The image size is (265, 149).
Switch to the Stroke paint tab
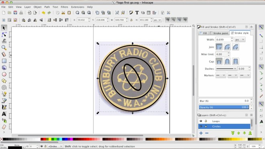tap(219, 33)
